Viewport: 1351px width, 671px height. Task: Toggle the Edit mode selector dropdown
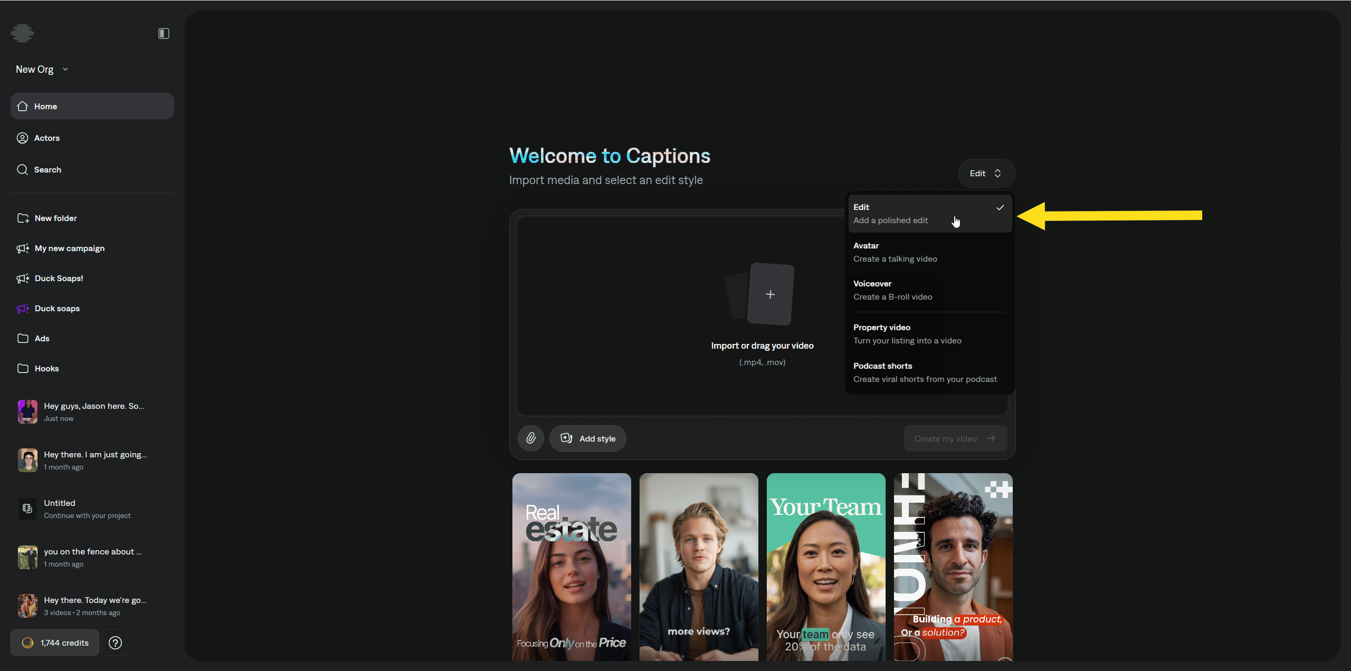(x=986, y=173)
